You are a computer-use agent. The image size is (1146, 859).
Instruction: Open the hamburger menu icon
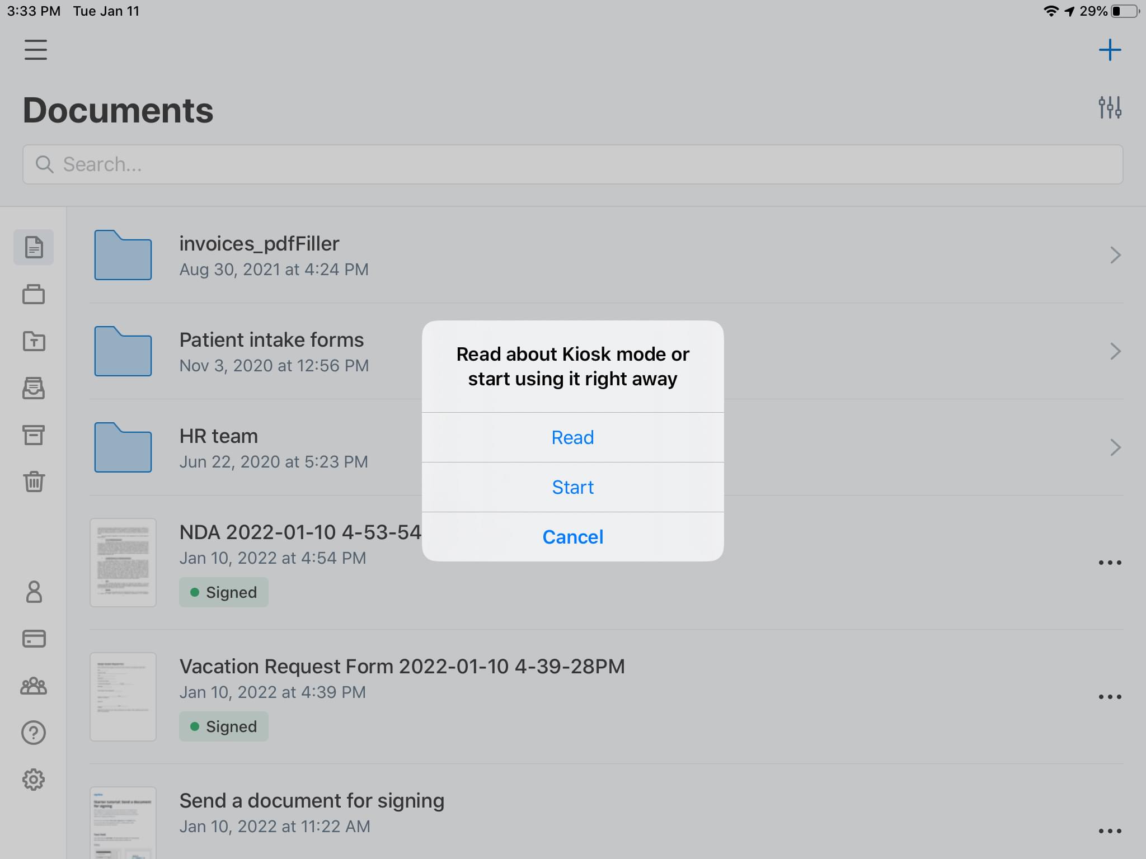click(35, 50)
